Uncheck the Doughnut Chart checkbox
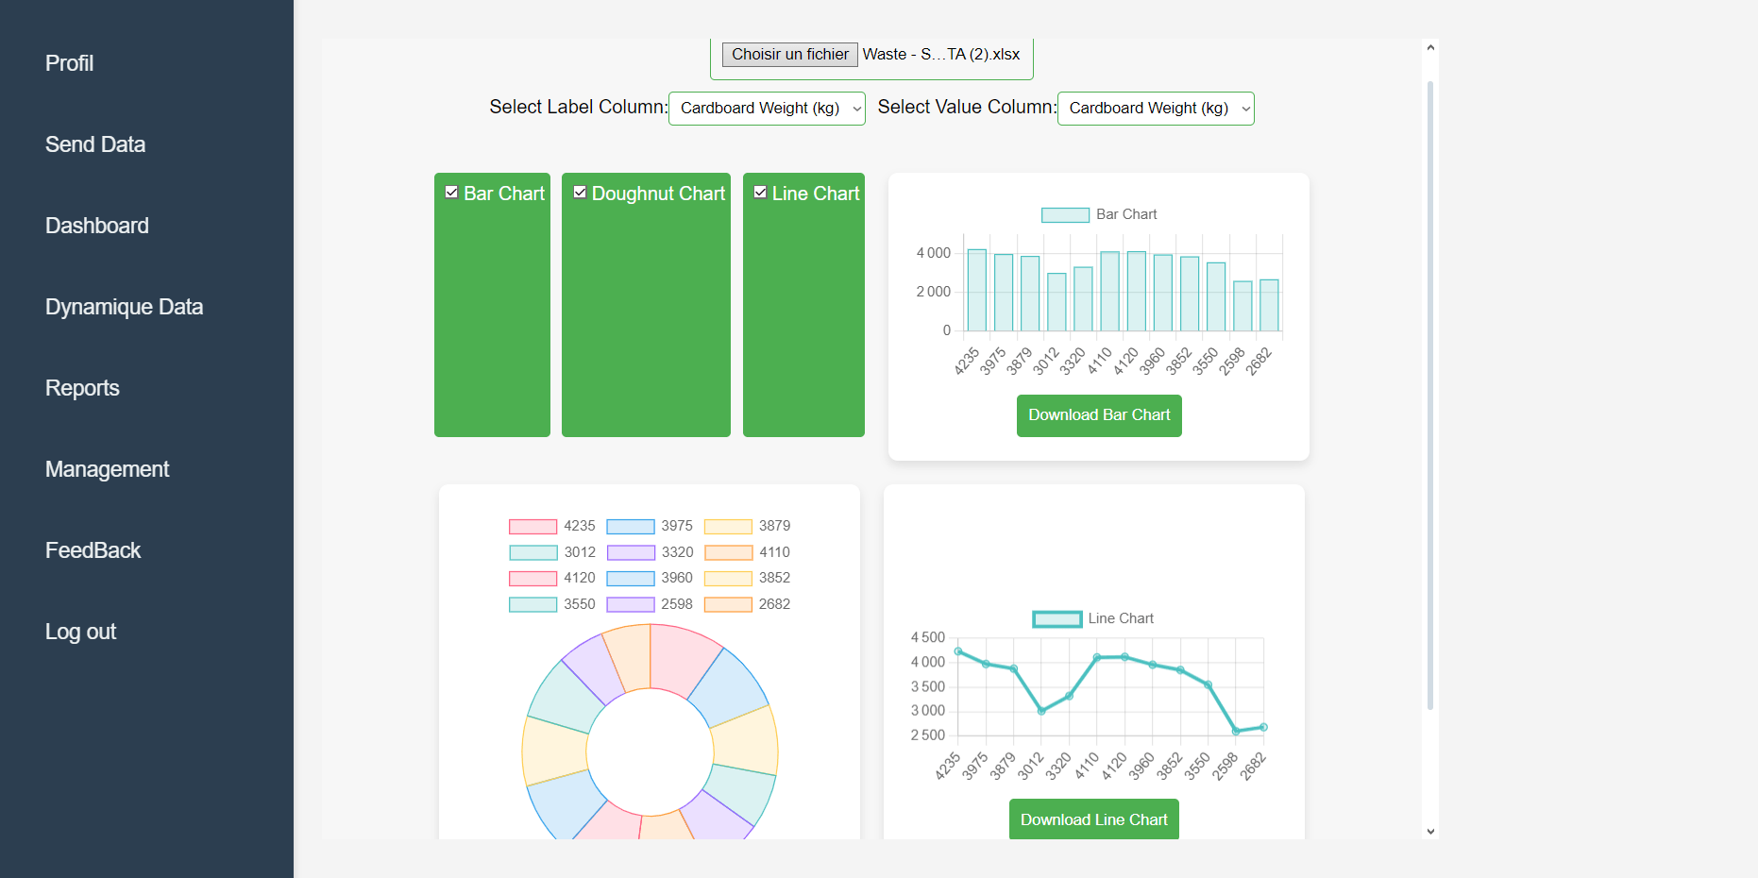 coord(580,193)
